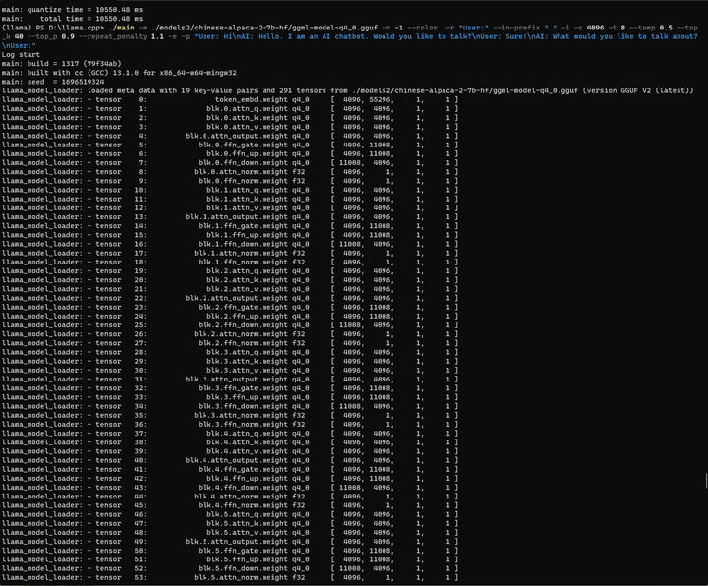
Task: Select the 'blk.0.attn_output.weight' tensor row
Action: coord(230,136)
